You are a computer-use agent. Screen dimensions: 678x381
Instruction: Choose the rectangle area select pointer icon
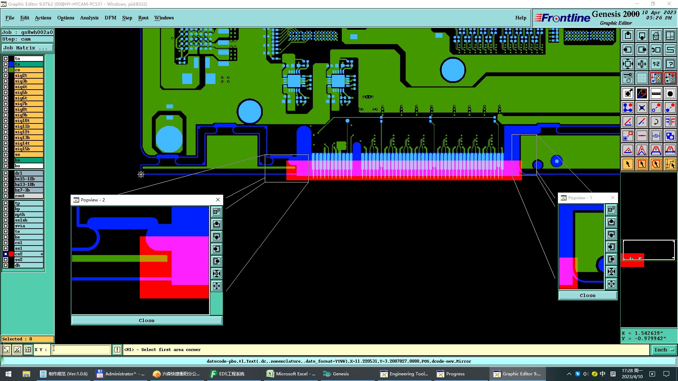point(642,164)
